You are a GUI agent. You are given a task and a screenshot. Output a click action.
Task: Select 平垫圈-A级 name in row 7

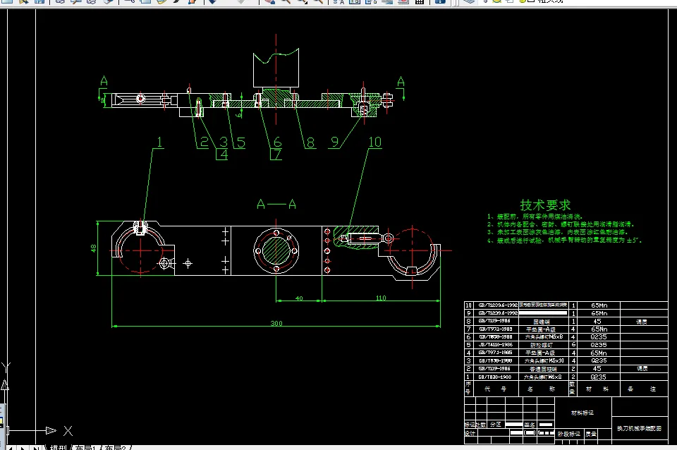coord(541,329)
